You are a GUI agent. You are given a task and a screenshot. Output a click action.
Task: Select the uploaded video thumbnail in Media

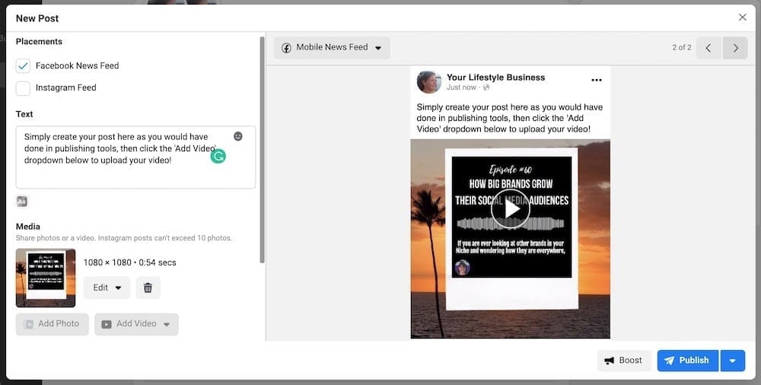pos(46,278)
